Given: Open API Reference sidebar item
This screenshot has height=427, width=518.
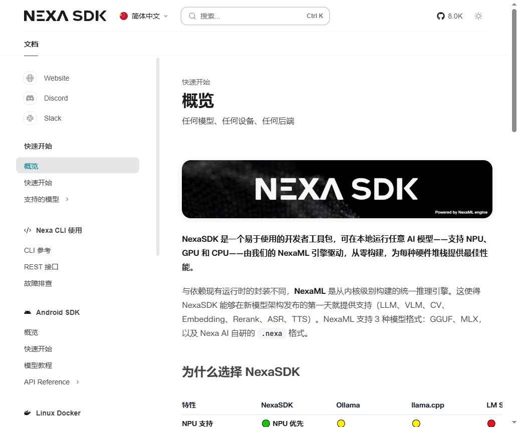Looking at the screenshot, I should (x=47, y=382).
